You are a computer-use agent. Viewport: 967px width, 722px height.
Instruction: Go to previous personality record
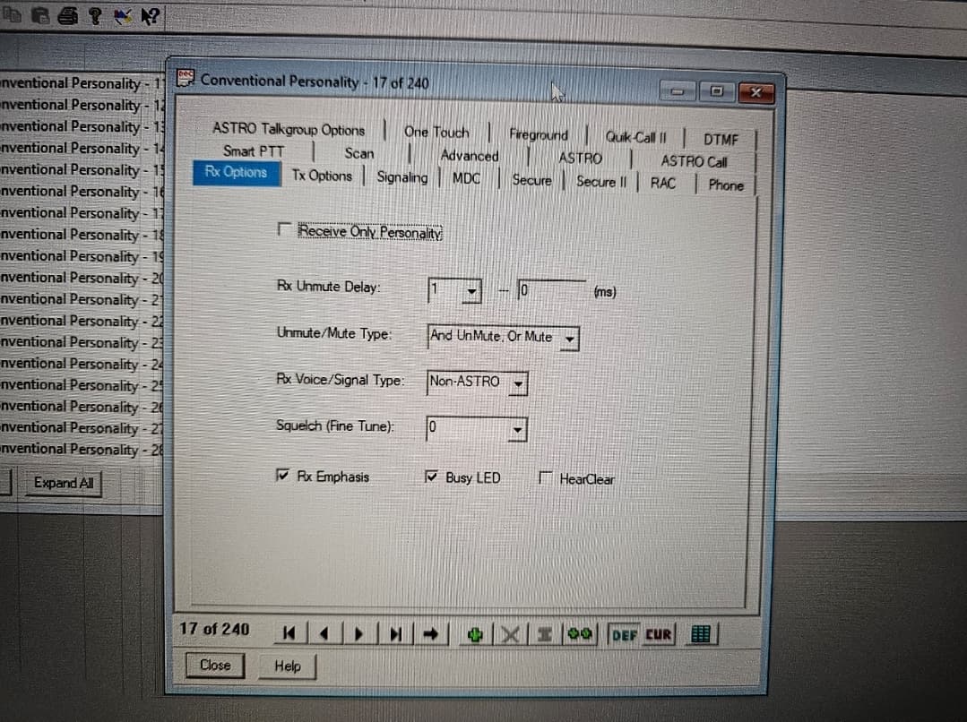[x=324, y=632]
